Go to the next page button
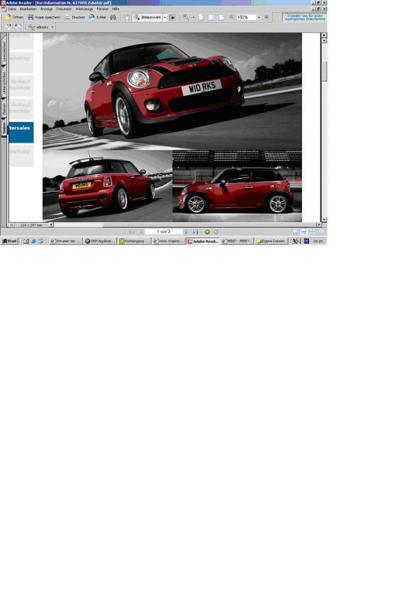 click(x=187, y=232)
